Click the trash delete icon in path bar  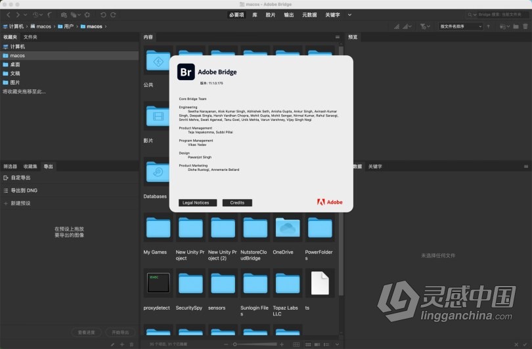point(525,26)
